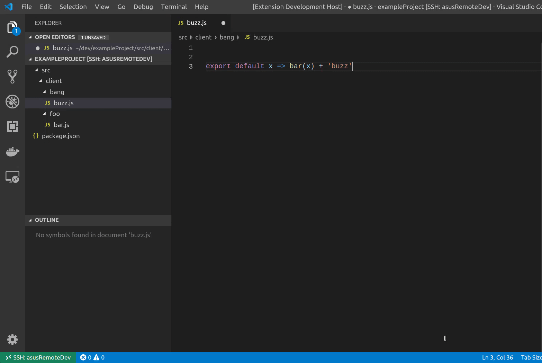The width and height of the screenshot is (542, 363).
Task: Open the Extensions view
Action: tap(12, 126)
